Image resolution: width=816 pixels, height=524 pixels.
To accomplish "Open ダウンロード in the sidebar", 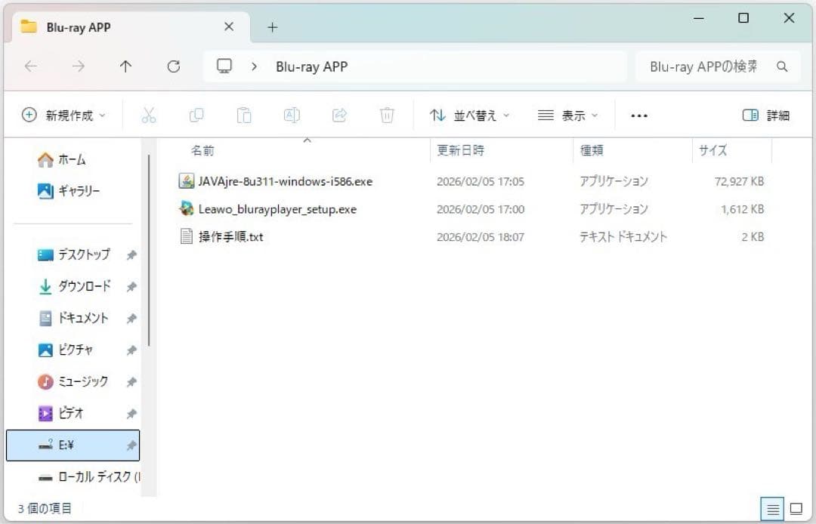I will point(74,286).
